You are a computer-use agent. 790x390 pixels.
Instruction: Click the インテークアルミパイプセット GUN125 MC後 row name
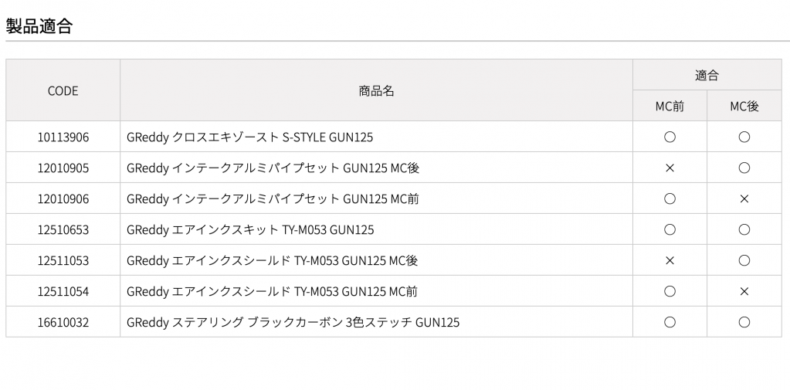click(x=273, y=168)
